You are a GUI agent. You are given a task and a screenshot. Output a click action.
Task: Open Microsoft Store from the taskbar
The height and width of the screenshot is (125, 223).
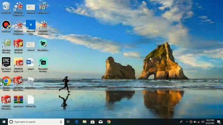[93, 122]
